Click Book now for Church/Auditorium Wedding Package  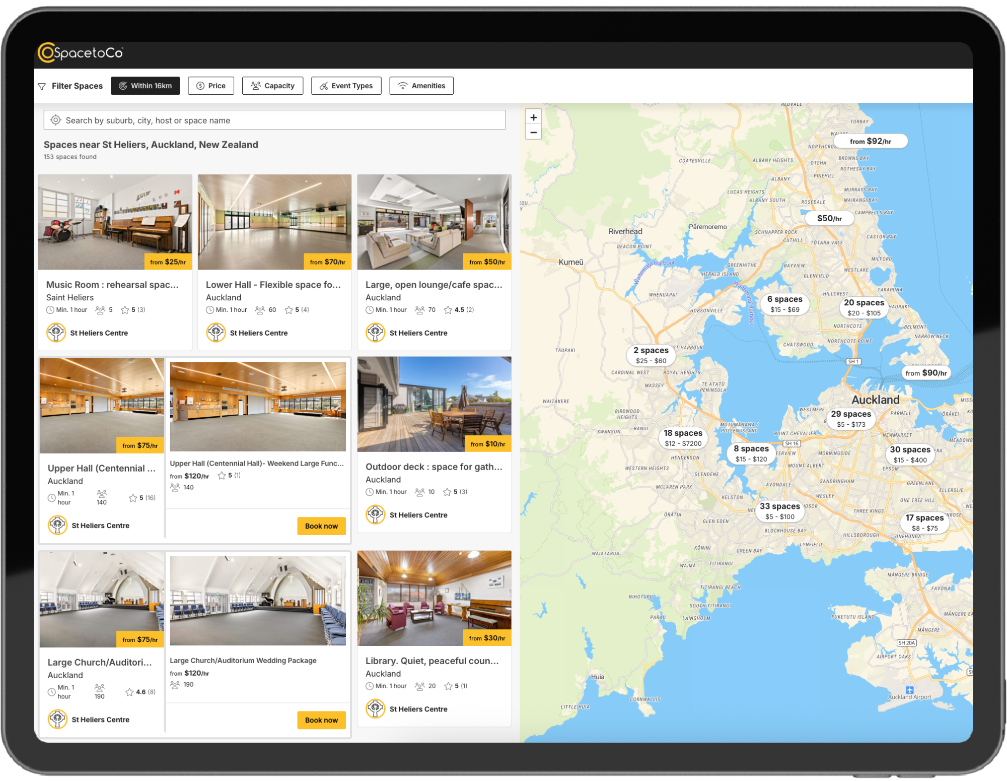point(321,720)
